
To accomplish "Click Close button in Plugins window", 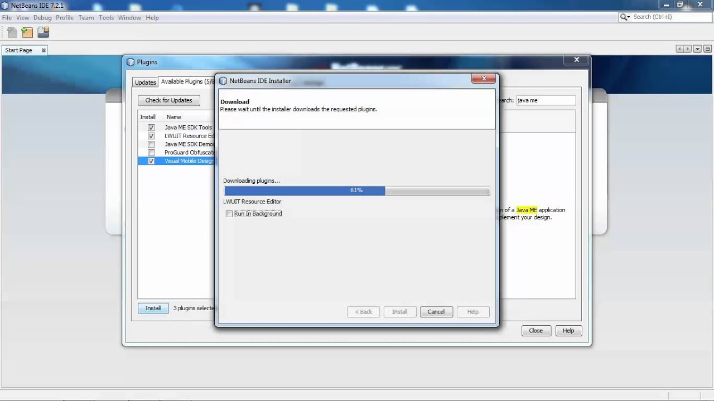I will coord(535,331).
